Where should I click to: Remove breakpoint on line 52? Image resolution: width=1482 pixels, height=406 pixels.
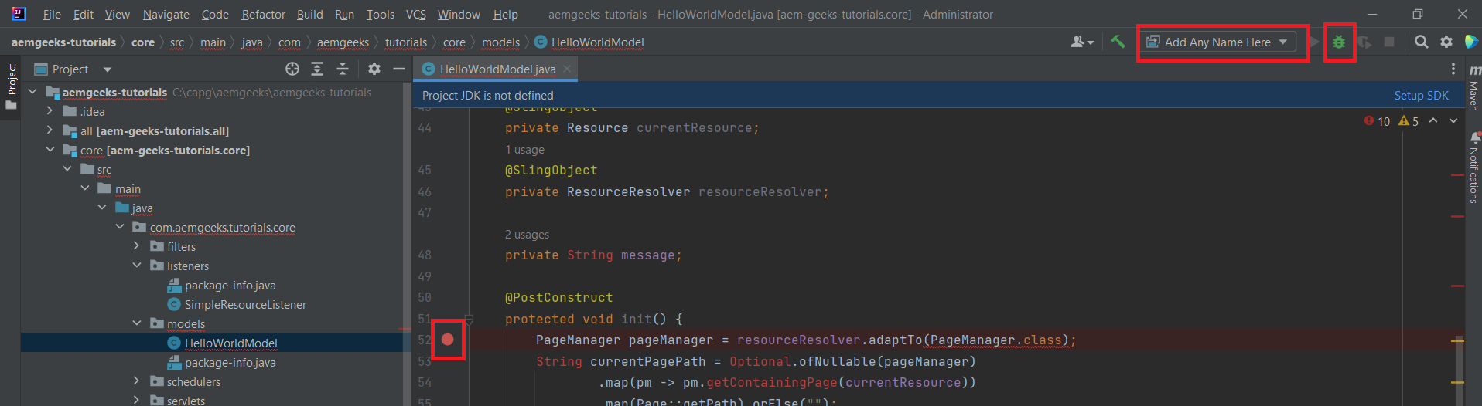448,340
